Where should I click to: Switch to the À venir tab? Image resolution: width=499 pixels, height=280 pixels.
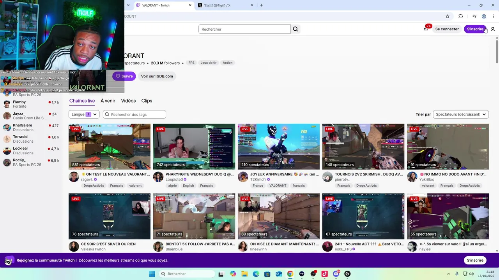coord(108,101)
